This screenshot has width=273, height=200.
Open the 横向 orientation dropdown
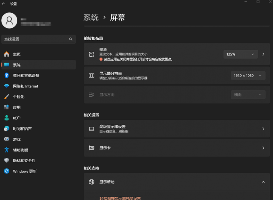click(x=248, y=95)
